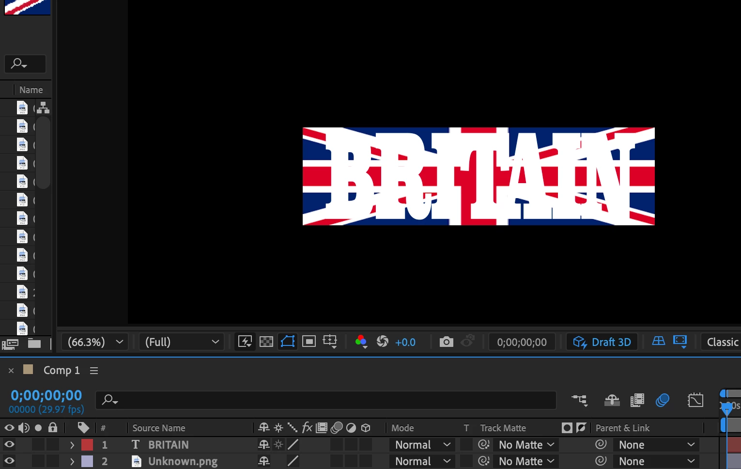The image size is (741, 469).
Task: Click the Audio speaker column header
Action: click(24, 428)
